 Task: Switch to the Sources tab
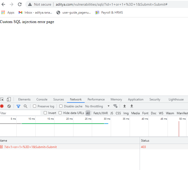(x=59, y=99)
